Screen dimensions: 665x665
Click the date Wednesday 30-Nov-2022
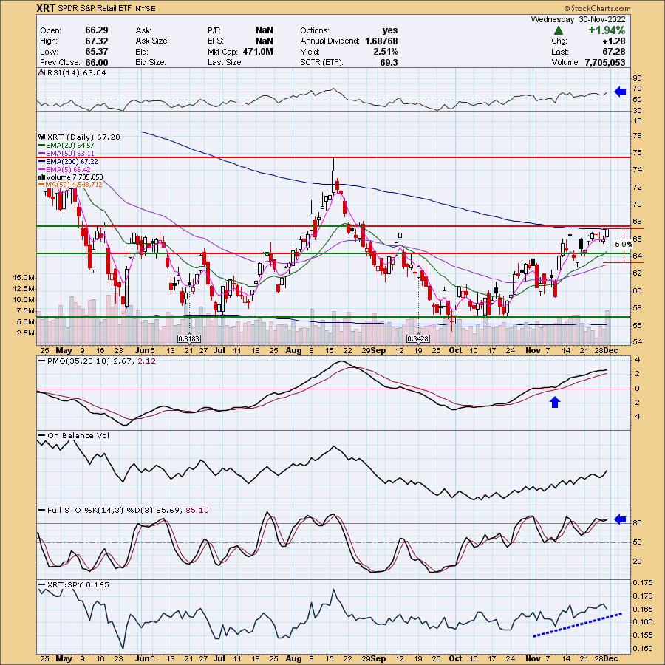click(578, 19)
